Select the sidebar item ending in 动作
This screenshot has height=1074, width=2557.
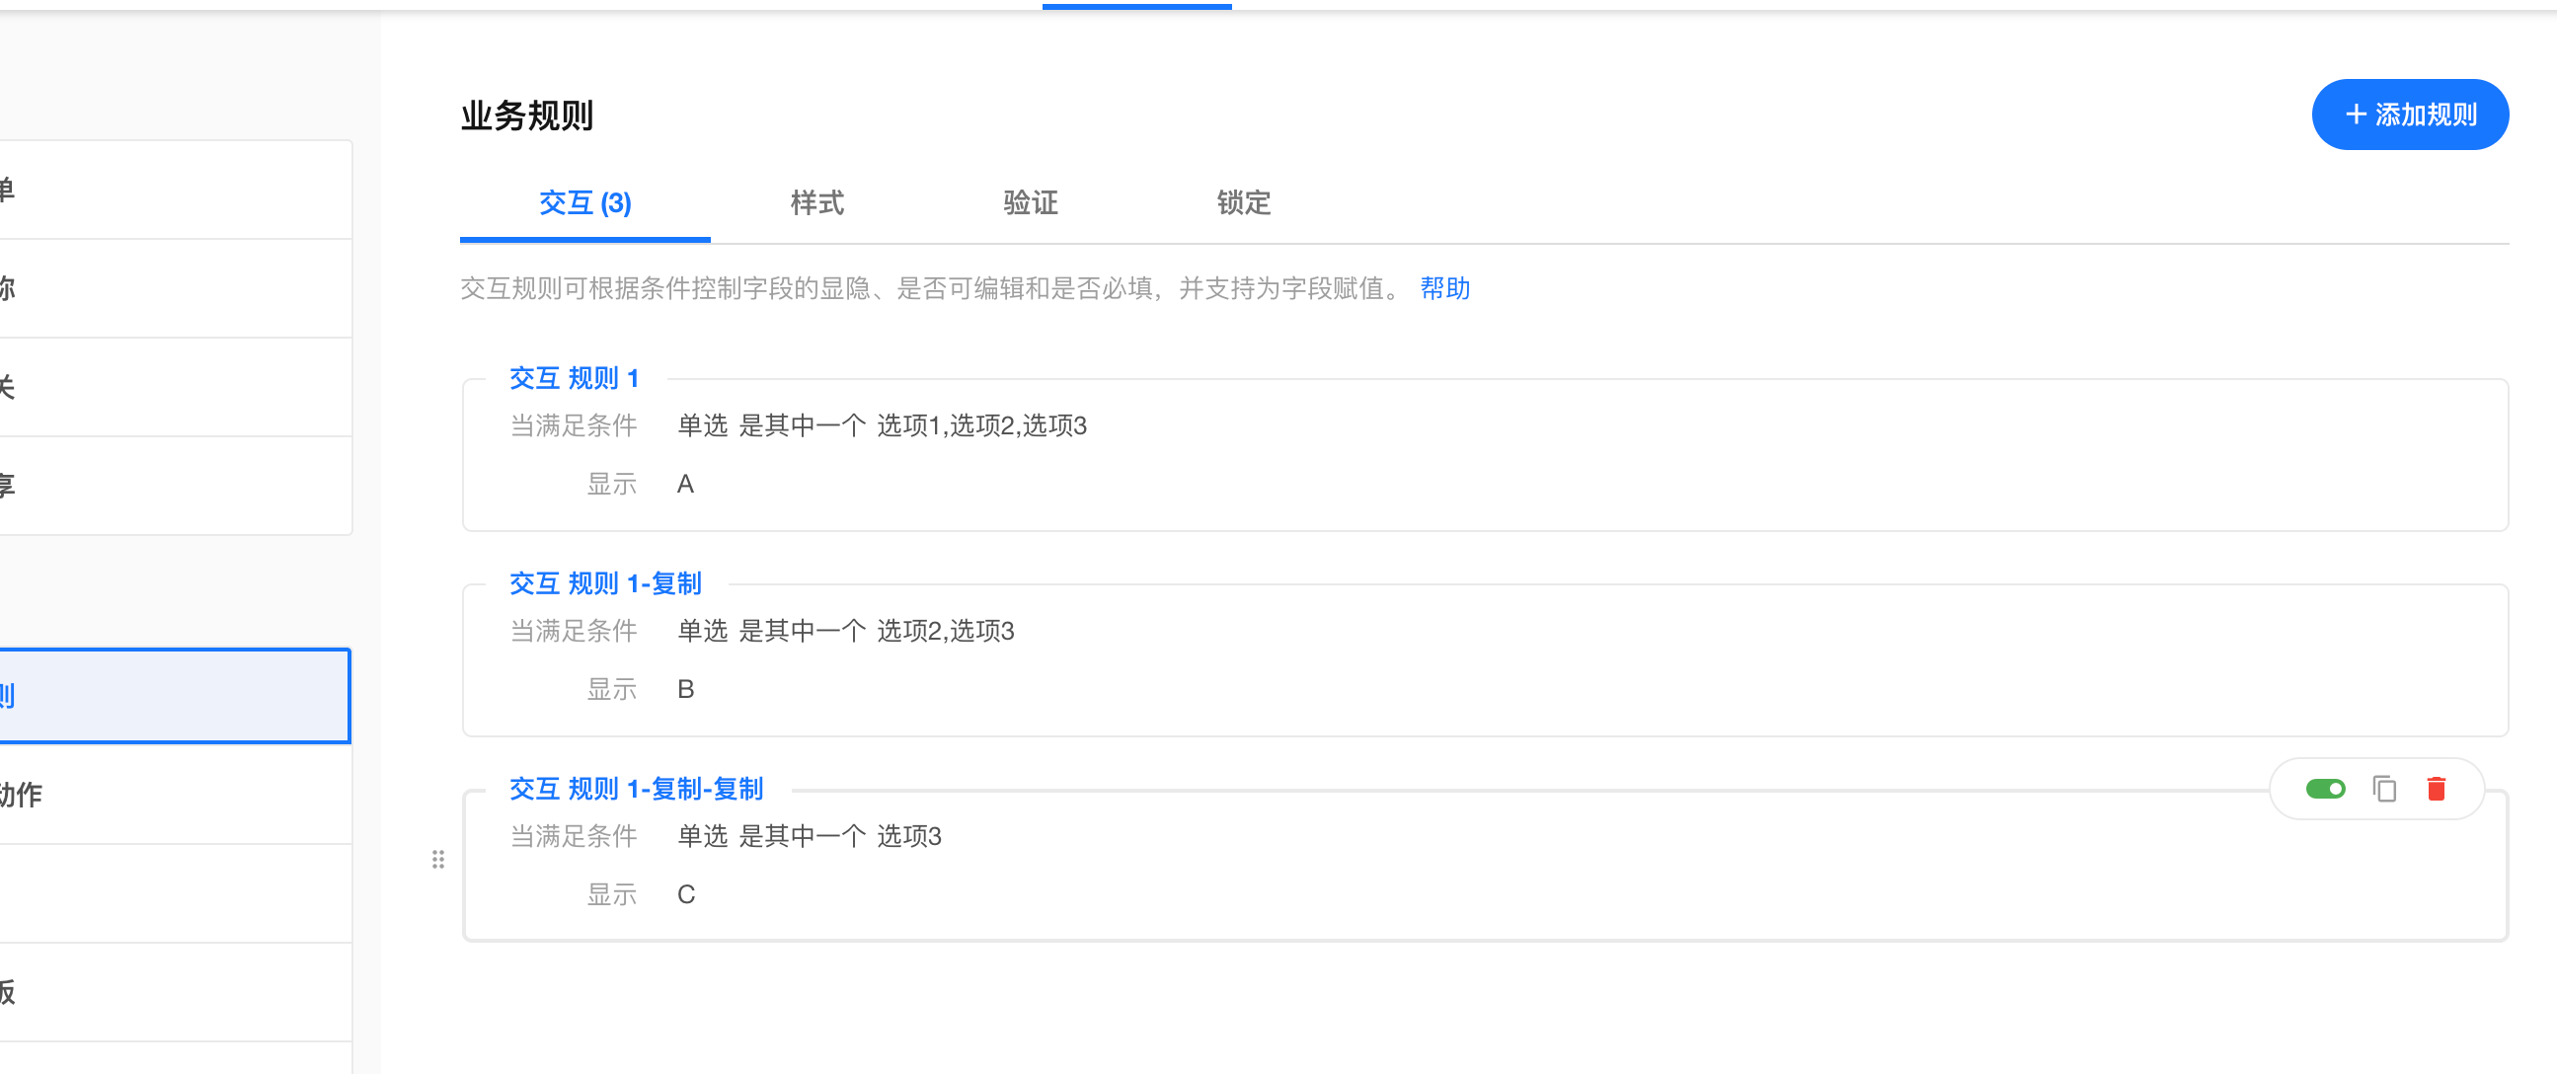(x=175, y=794)
